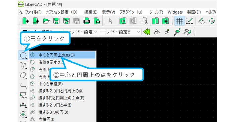
Task: Open the ヘルプ menu
Action: pyautogui.click(x=211, y=12)
